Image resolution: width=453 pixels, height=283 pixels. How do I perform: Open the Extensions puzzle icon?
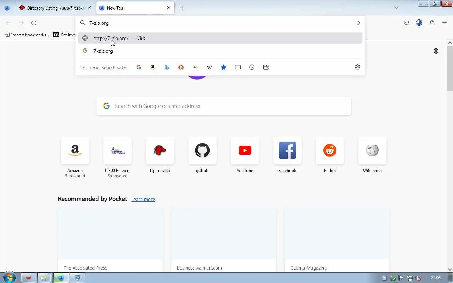pyautogui.click(x=432, y=23)
